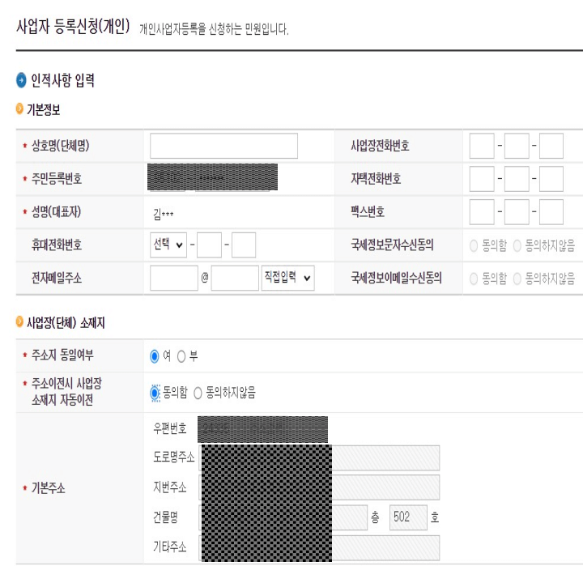
Task: Open the 휴대전화번호 선택 dropdown
Action: coord(168,245)
